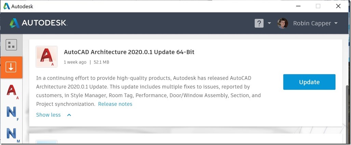Close the Autodesk window
This screenshot has height=145, width=351.
click(x=338, y=6)
